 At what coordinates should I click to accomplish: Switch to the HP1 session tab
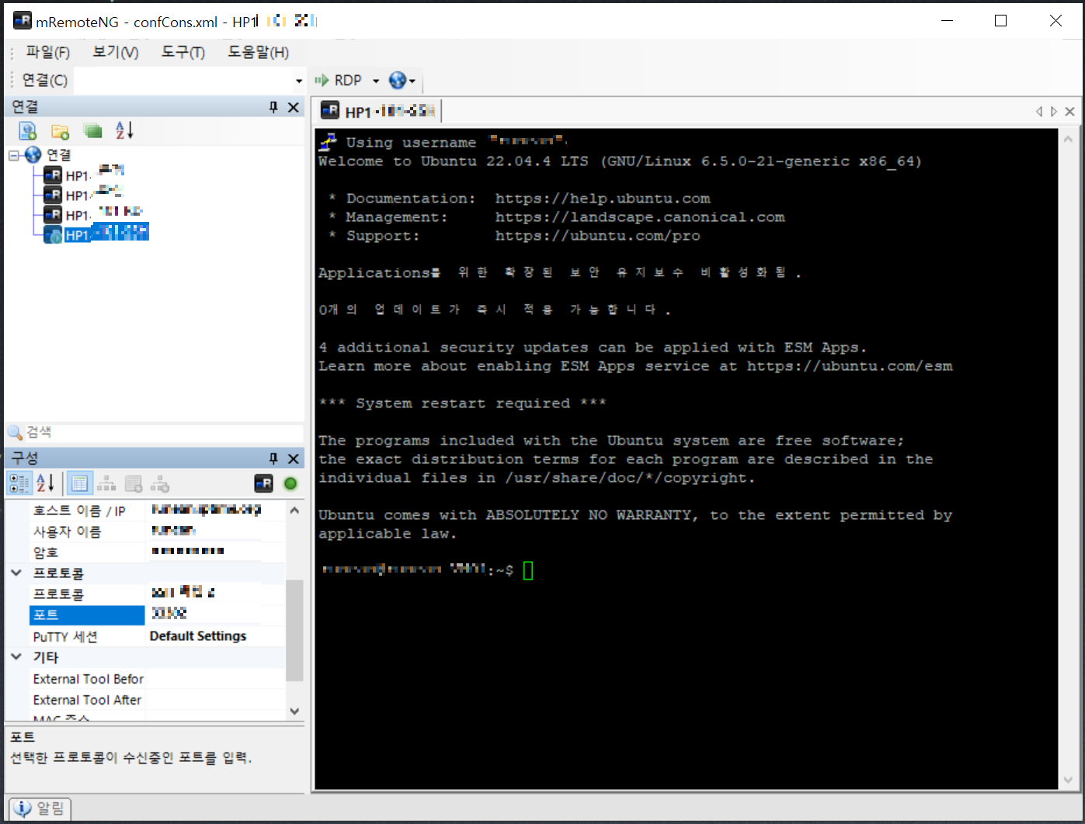coord(379,112)
